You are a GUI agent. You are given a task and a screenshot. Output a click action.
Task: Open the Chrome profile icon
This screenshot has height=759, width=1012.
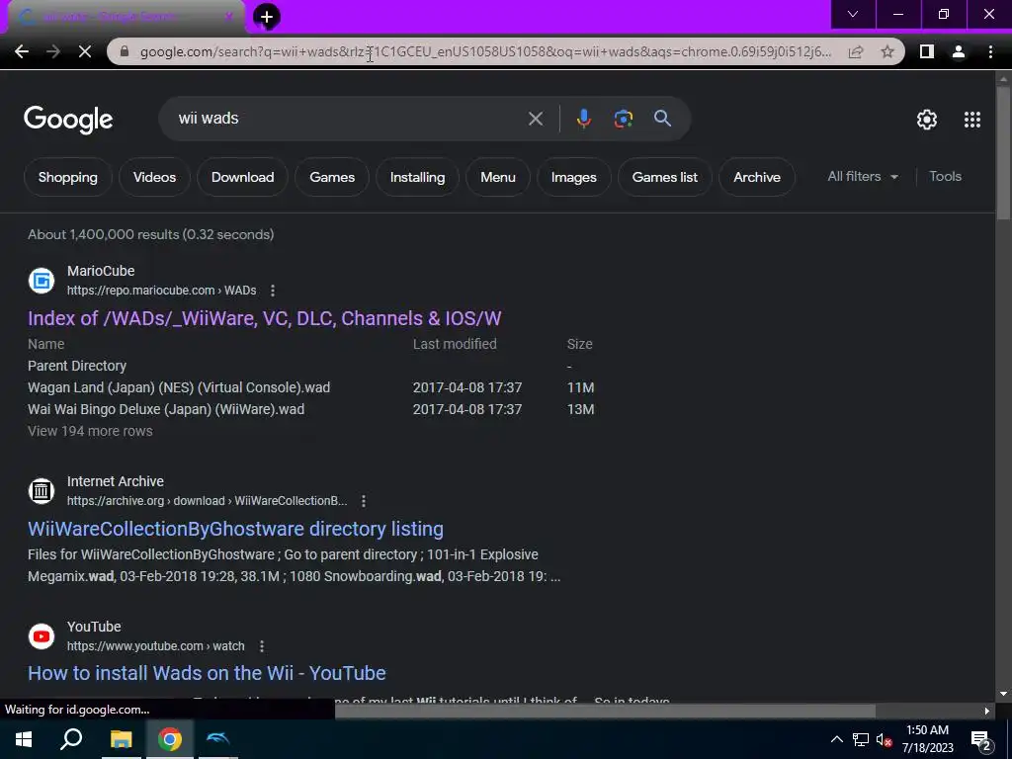[x=959, y=52]
